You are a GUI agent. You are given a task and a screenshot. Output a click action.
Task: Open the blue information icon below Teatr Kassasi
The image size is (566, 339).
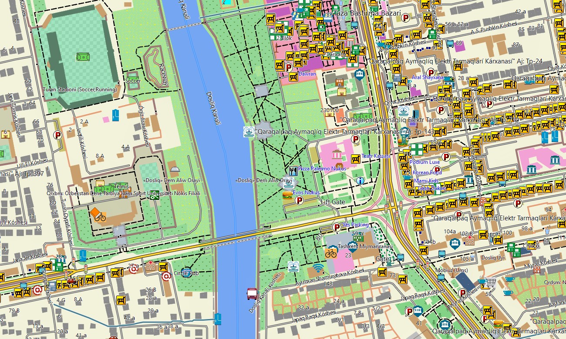(x=360, y=180)
